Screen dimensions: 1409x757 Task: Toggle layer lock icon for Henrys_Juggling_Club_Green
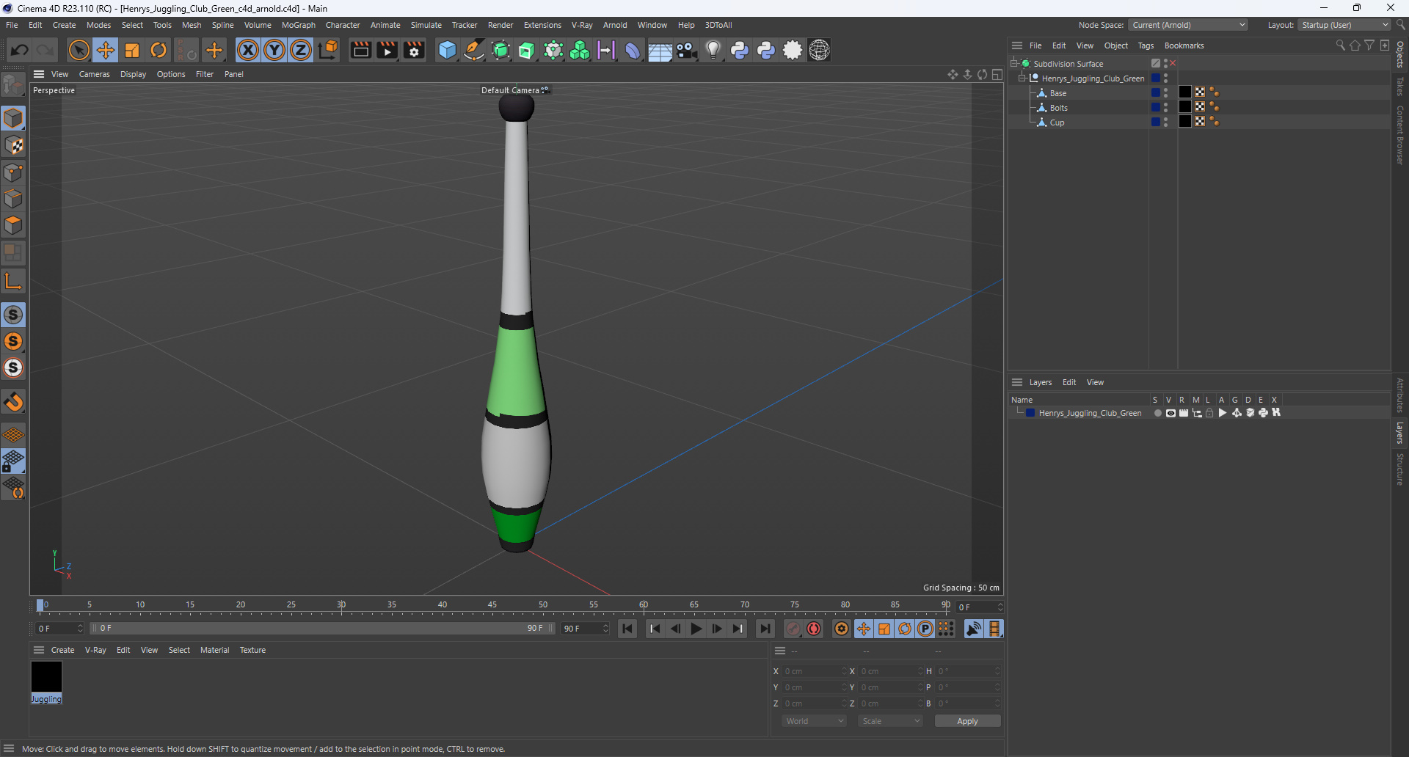tap(1209, 413)
